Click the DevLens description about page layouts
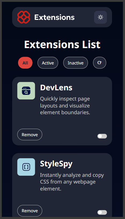 [65, 106]
